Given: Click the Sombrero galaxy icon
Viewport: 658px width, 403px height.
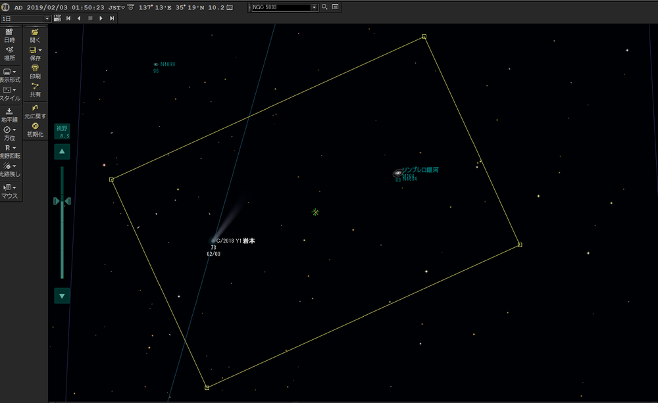Looking at the screenshot, I should (398, 173).
